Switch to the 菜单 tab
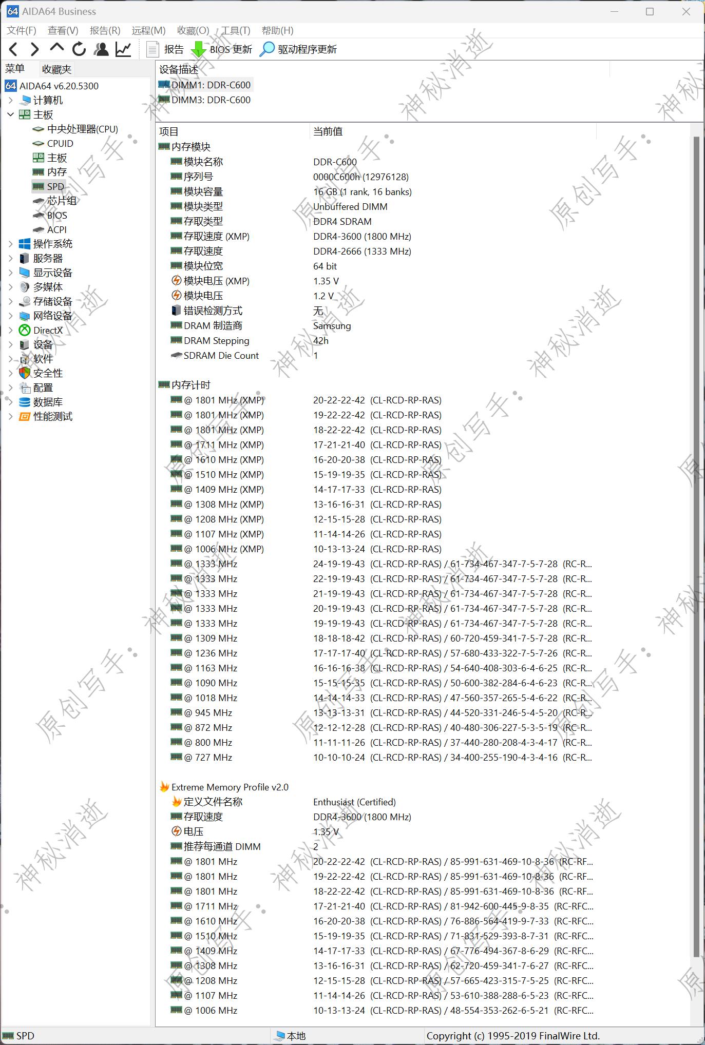 (15, 69)
